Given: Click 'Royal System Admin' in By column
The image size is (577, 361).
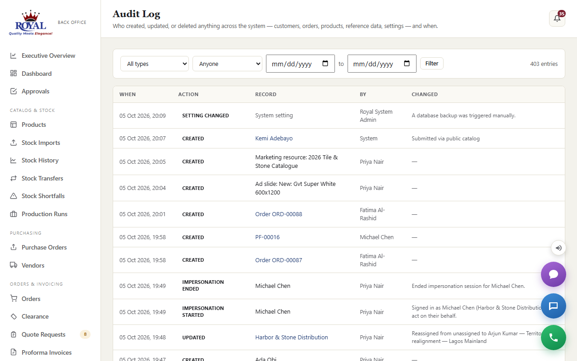Looking at the screenshot, I should 376,116.
